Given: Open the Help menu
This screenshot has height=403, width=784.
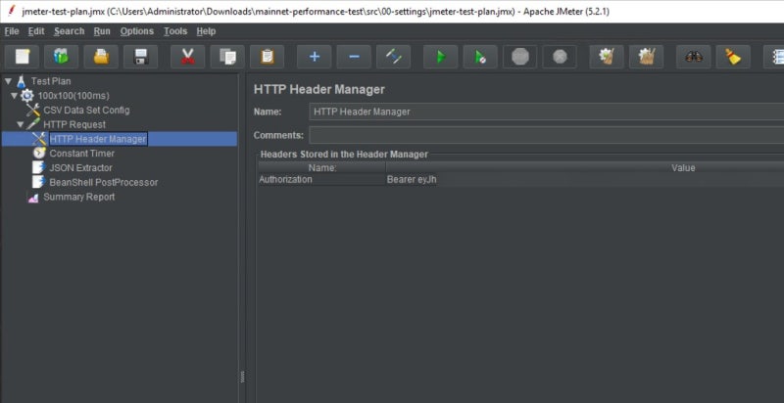Looking at the screenshot, I should tap(206, 31).
